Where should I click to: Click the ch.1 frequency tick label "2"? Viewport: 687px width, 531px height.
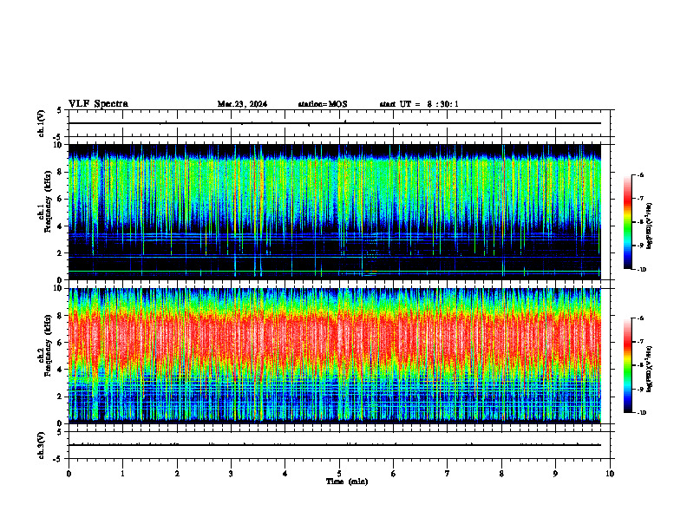61,252
